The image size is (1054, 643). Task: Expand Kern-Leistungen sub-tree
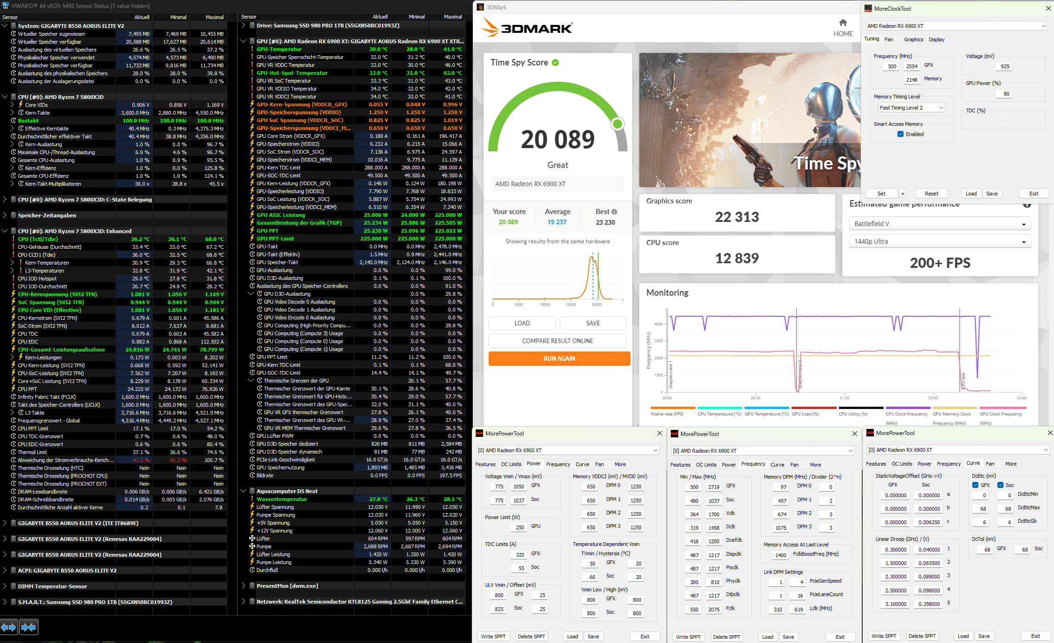coord(12,357)
